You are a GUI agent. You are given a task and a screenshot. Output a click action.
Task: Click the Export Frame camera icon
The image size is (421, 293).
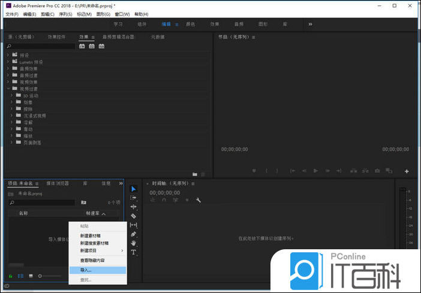(377, 171)
